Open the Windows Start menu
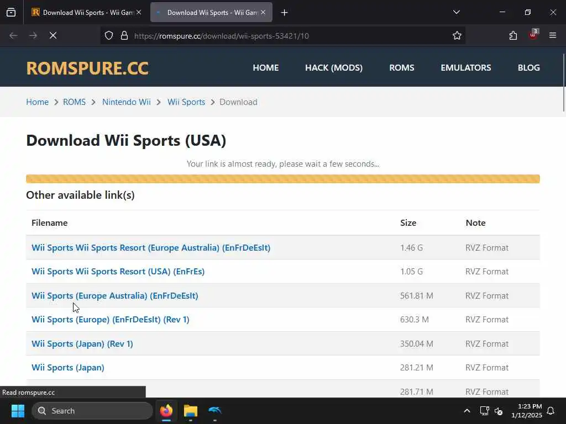The width and height of the screenshot is (566, 424). tap(18, 411)
